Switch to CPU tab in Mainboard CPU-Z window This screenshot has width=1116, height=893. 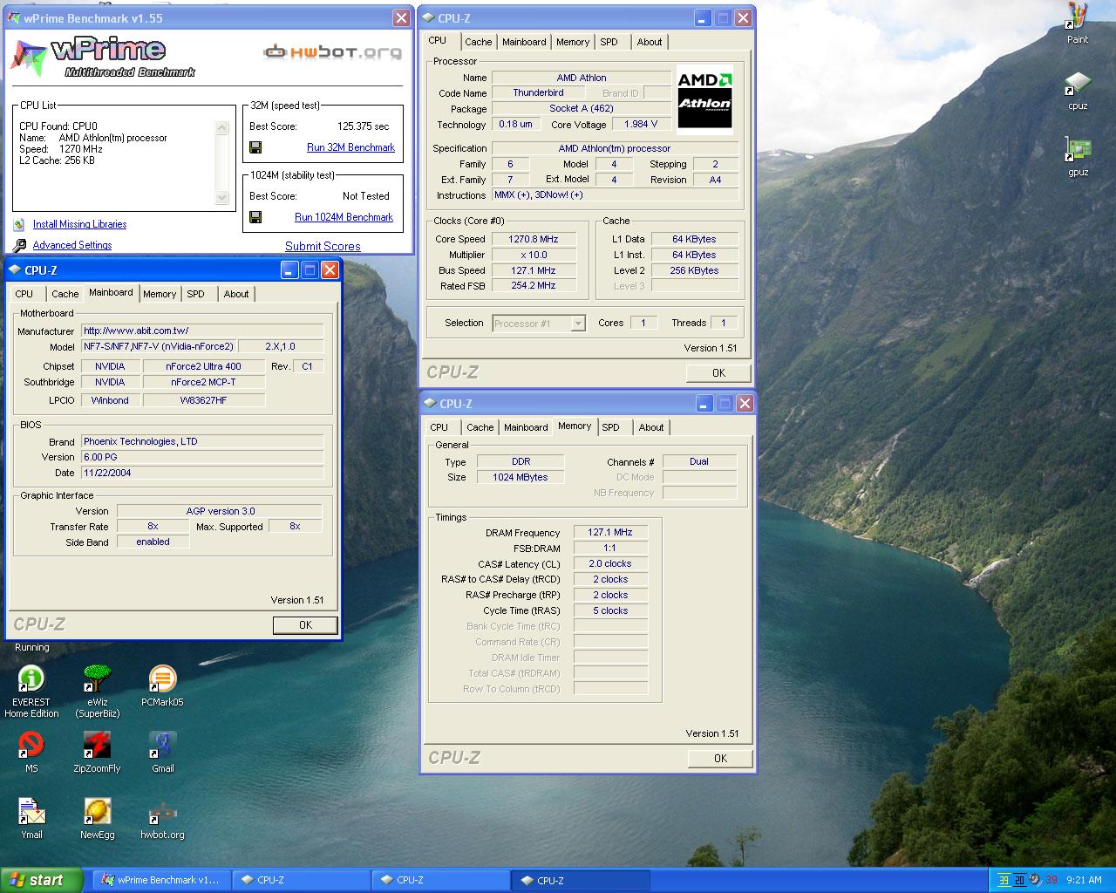(x=24, y=294)
